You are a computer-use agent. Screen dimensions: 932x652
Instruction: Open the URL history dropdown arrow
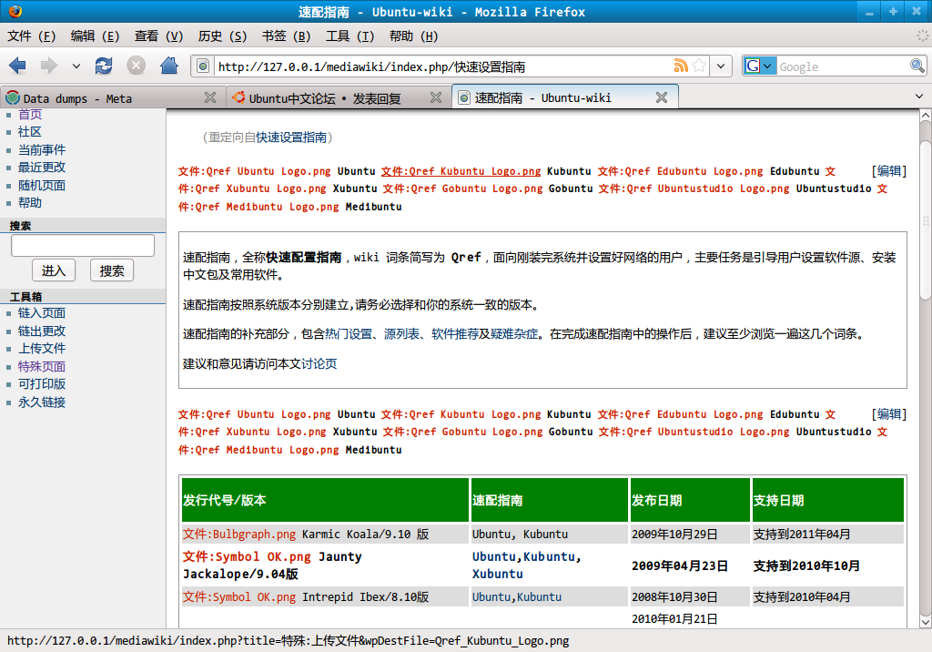[x=721, y=66]
